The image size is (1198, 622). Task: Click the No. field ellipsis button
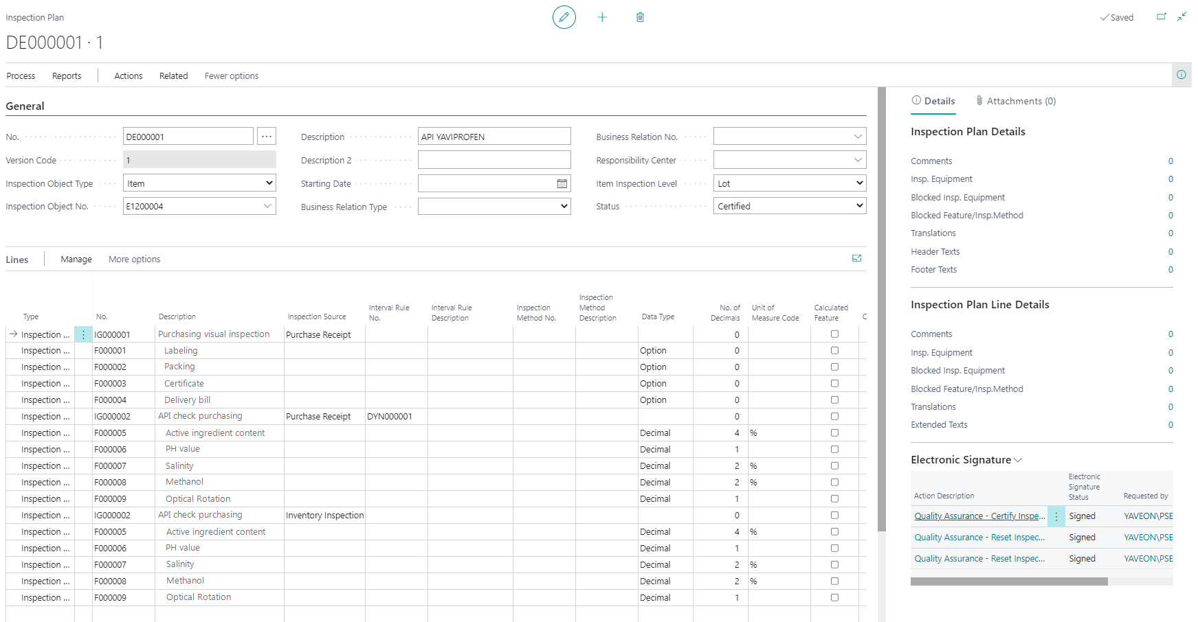point(267,137)
